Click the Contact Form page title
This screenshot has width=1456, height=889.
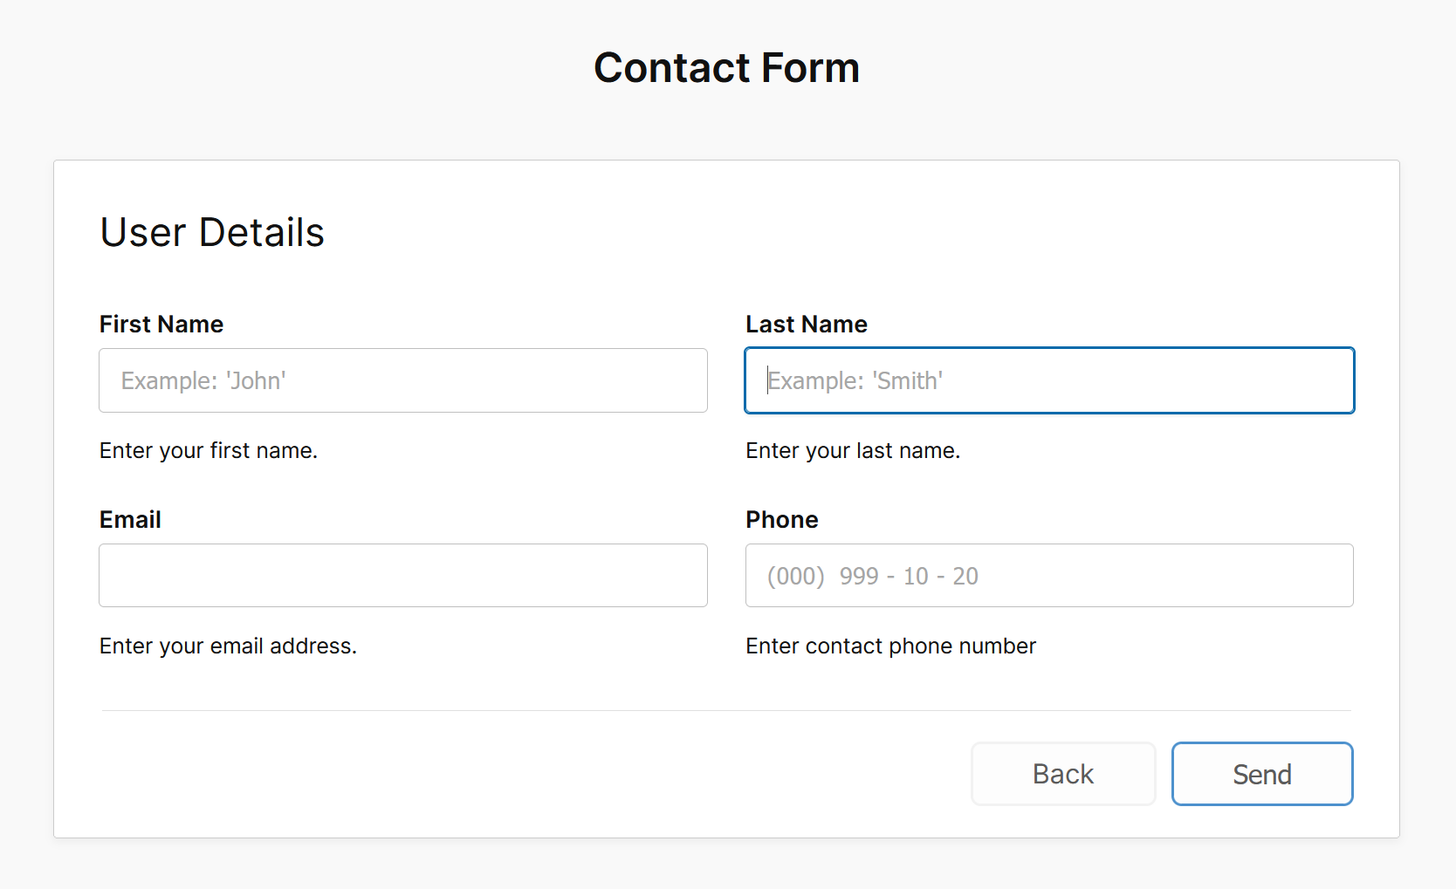click(x=726, y=68)
